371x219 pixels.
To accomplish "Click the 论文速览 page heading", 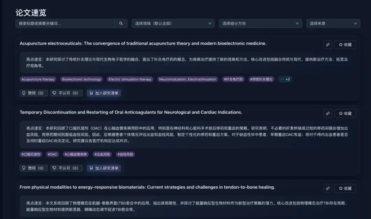I will coord(31,13).
